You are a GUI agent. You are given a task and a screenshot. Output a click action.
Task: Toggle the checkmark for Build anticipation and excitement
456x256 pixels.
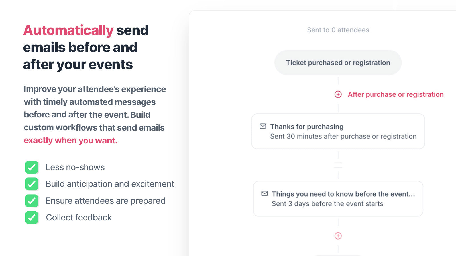(x=32, y=184)
